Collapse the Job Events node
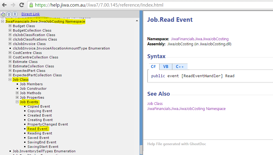 pos(17,102)
